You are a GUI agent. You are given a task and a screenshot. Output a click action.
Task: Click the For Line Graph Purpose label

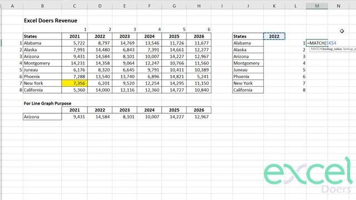(x=47, y=103)
